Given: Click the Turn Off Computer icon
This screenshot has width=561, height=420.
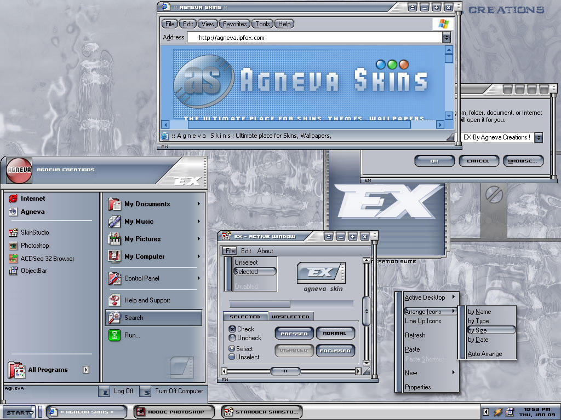Looking at the screenshot, I should point(145,392).
